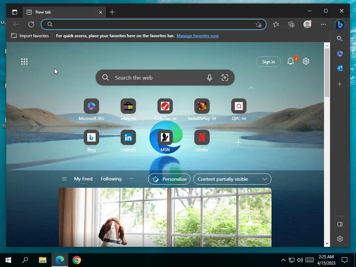
Task: Open the Collections icon
Action: point(291,24)
